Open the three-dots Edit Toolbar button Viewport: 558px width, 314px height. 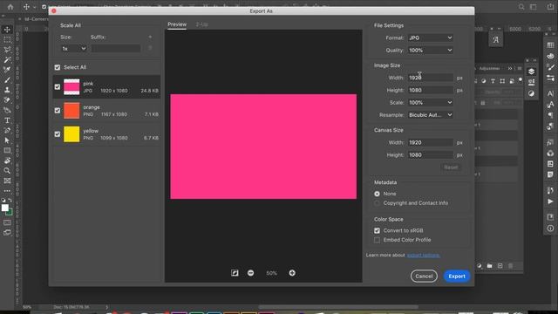tap(7, 191)
